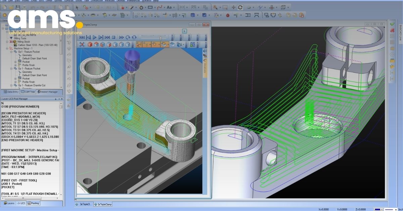
Task: Expand Pocket under Op 1 - Feature Pocket
Action: coord(15,62)
